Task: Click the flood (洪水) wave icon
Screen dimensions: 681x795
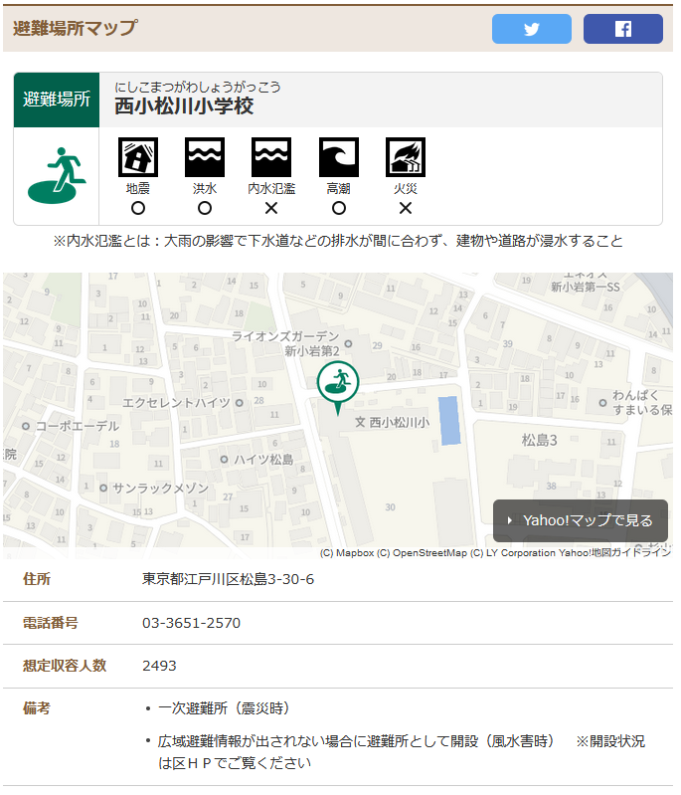Action: [205, 157]
